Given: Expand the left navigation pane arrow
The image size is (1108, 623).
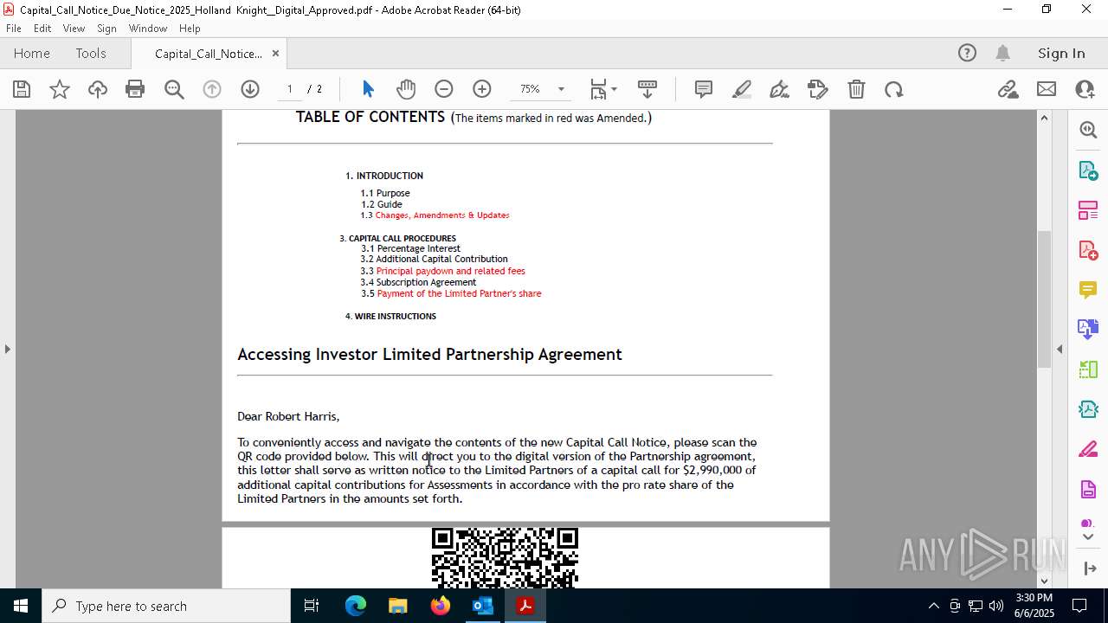Looking at the screenshot, I should 7,349.
